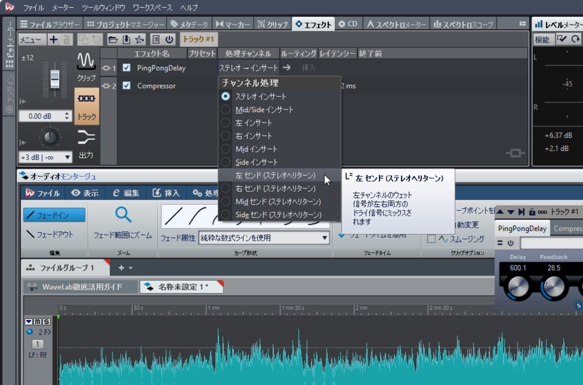Click the save effect chain download icon

[x=126, y=40]
